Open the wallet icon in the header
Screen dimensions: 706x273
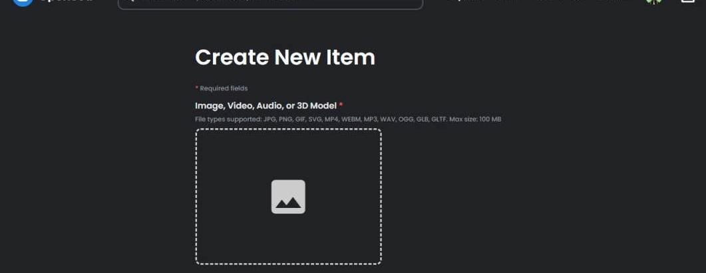pos(687,1)
